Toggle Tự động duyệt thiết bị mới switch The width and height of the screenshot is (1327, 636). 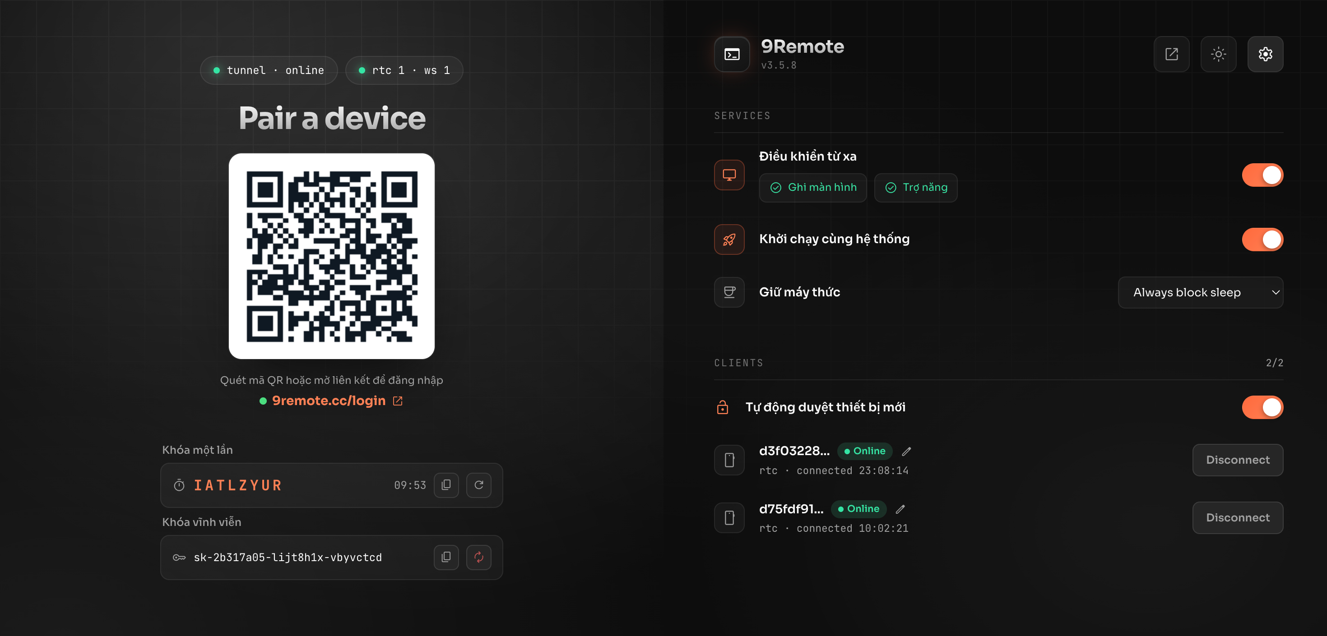1262,407
